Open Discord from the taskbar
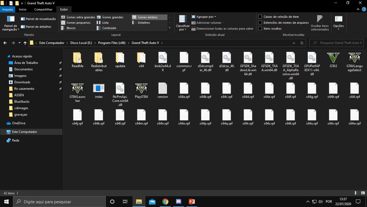The image size is (367, 207). [179, 202]
